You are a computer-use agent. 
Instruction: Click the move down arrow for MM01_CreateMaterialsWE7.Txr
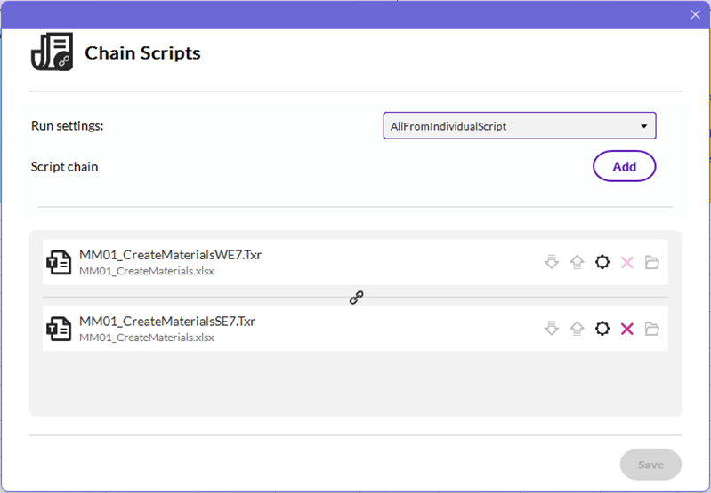552,262
